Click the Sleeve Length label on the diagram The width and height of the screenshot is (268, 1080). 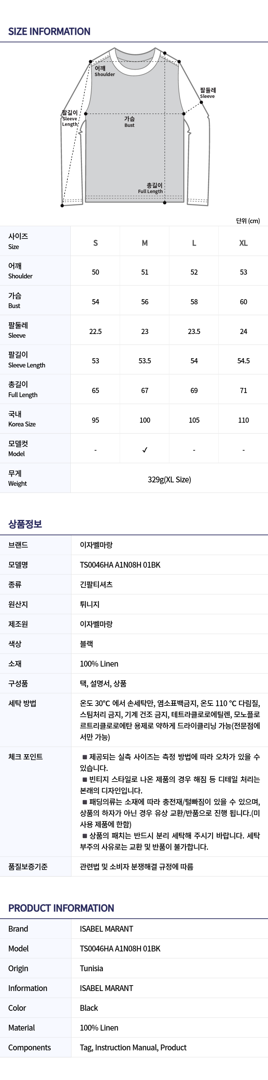(x=69, y=118)
